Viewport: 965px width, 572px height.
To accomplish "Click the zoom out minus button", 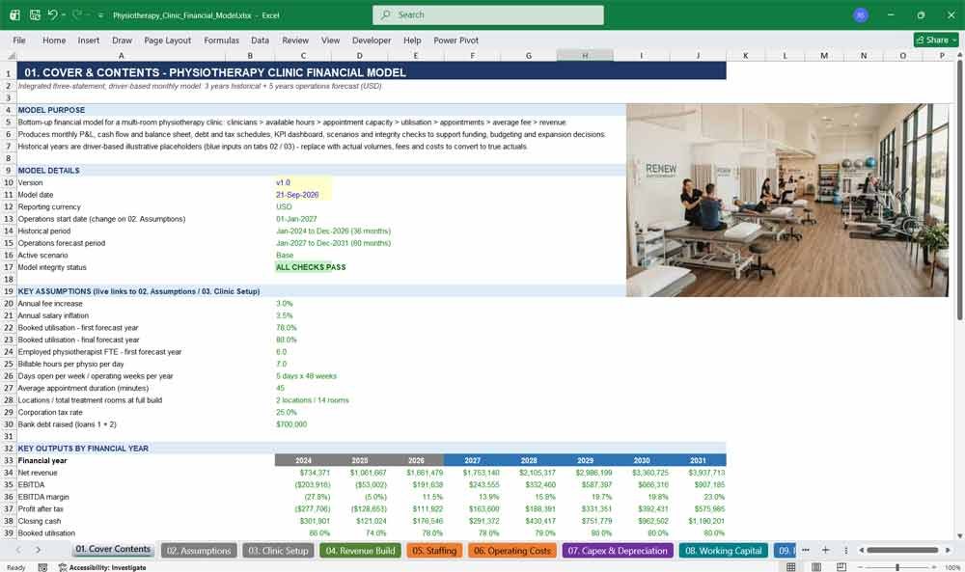I will pos(860,567).
